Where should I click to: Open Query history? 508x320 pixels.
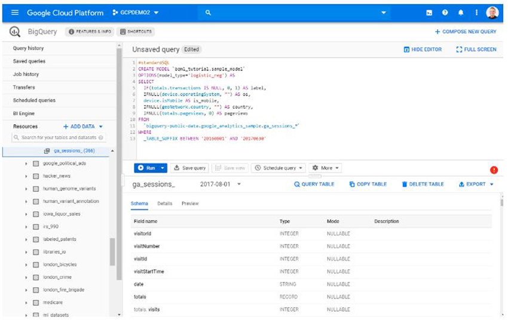point(28,48)
